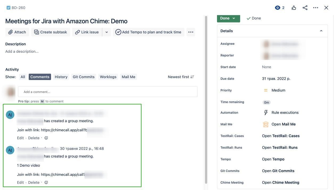
Task: Create a subtask
Action: coord(51,32)
